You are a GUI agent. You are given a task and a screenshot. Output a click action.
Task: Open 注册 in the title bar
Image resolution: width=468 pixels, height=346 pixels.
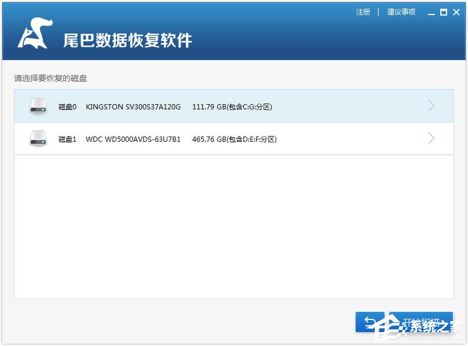point(363,12)
